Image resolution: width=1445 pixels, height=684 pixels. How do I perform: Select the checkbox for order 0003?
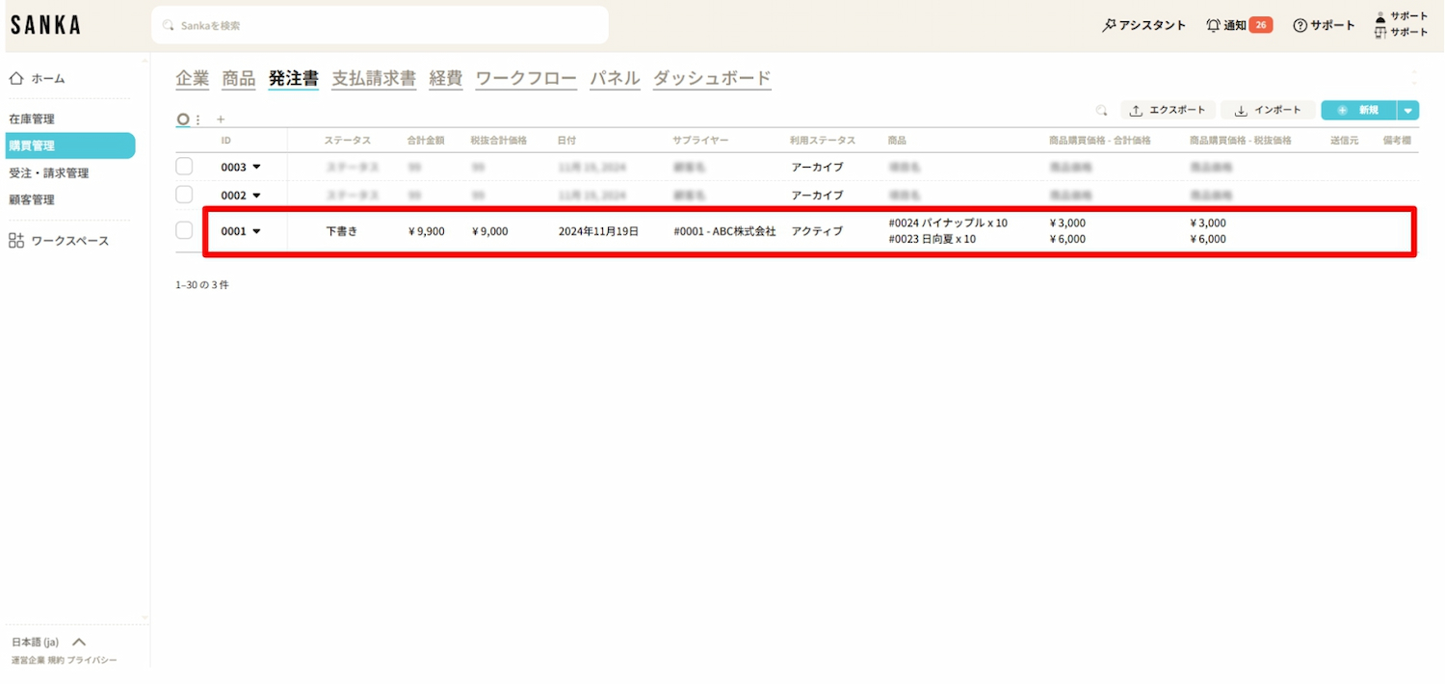pyautogui.click(x=184, y=167)
